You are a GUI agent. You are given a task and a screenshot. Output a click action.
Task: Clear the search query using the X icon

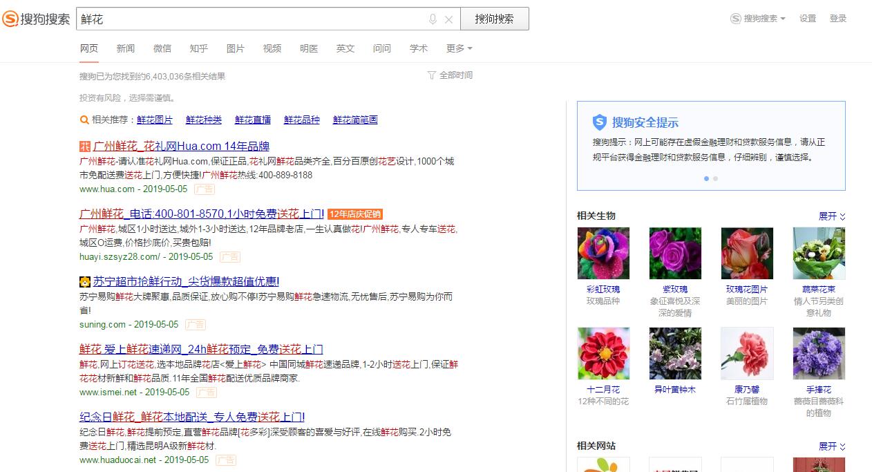click(x=448, y=19)
